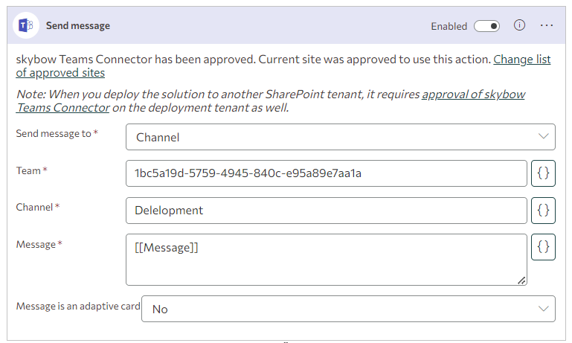The height and width of the screenshot is (343, 572).
Task: Follow the Change list of approved sites link
Action: [283, 66]
